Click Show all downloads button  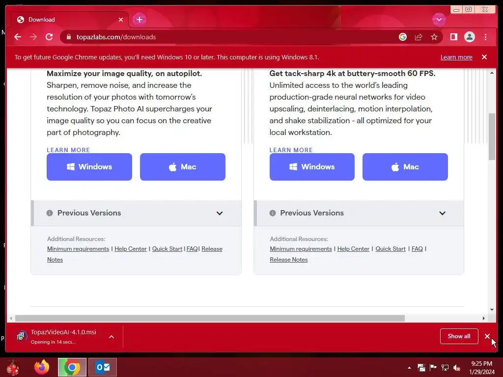coord(459,336)
